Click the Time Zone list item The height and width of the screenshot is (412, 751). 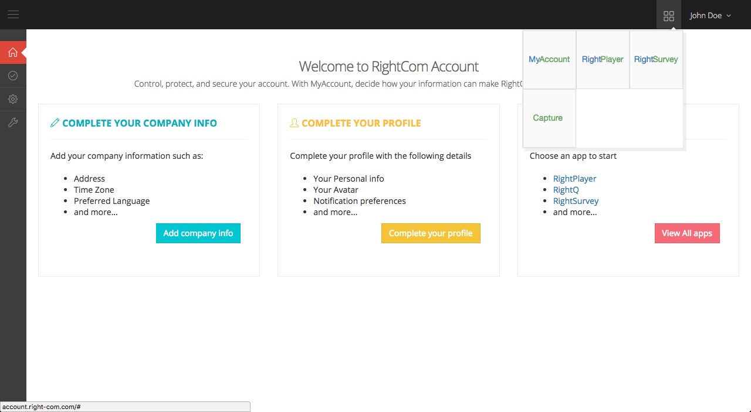(x=94, y=190)
